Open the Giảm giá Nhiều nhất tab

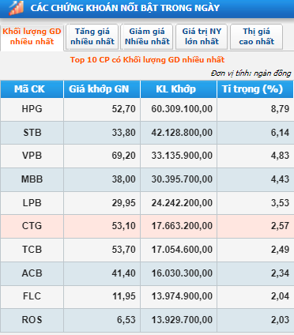tap(147, 36)
